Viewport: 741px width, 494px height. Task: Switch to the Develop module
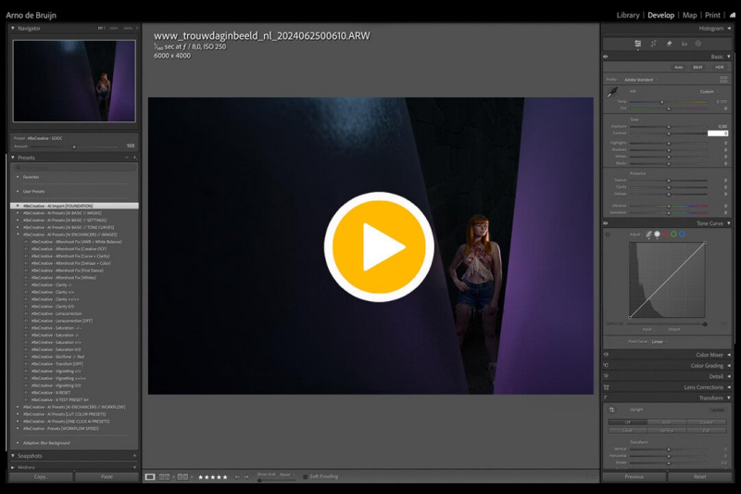pyautogui.click(x=660, y=15)
